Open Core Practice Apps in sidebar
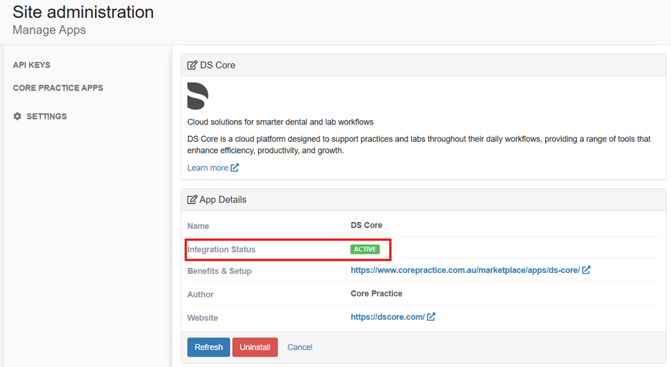Viewport: 671px width, 367px height. click(x=58, y=88)
